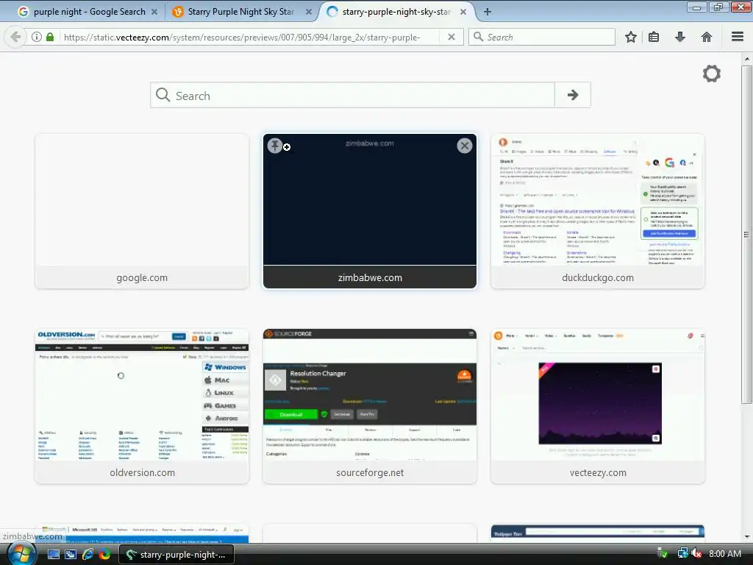
Task: Select the starry-purple-night-sky-star tab
Action: [395, 12]
